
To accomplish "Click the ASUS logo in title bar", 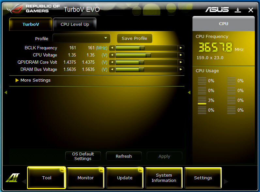I will (x=217, y=9).
